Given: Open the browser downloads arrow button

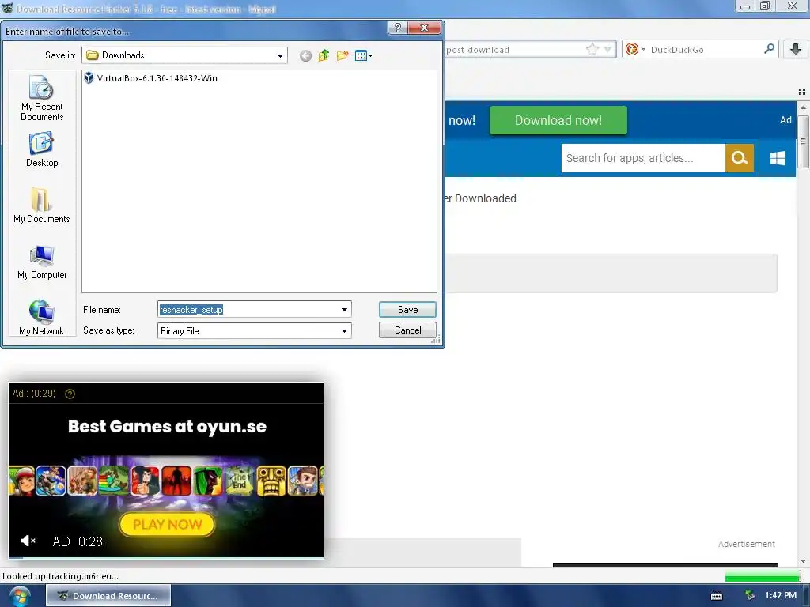Looking at the screenshot, I should (796, 50).
